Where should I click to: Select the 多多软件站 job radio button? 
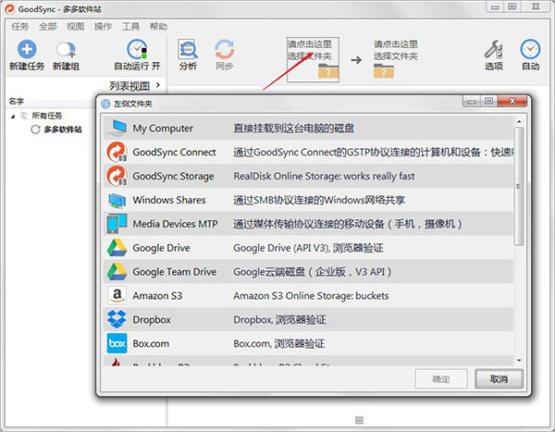(x=35, y=130)
